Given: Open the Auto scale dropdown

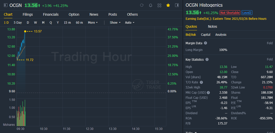Looking at the screenshot, I should pos(130,23).
